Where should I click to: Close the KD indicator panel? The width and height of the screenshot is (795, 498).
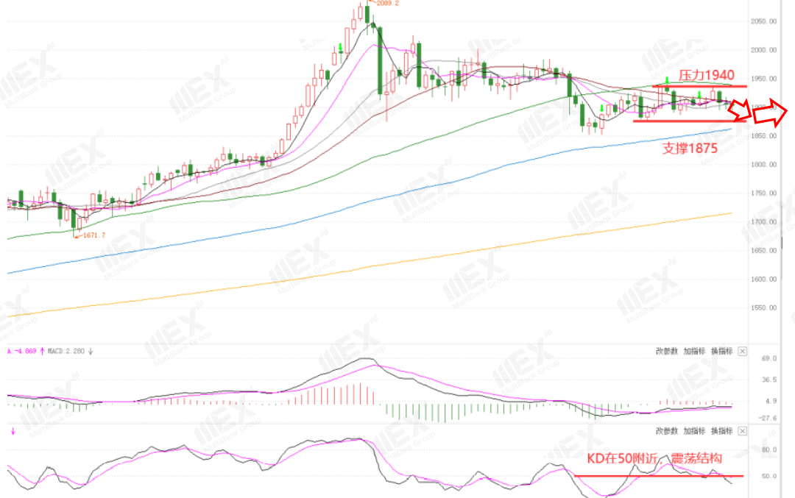pyautogui.click(x=742, y=431)
